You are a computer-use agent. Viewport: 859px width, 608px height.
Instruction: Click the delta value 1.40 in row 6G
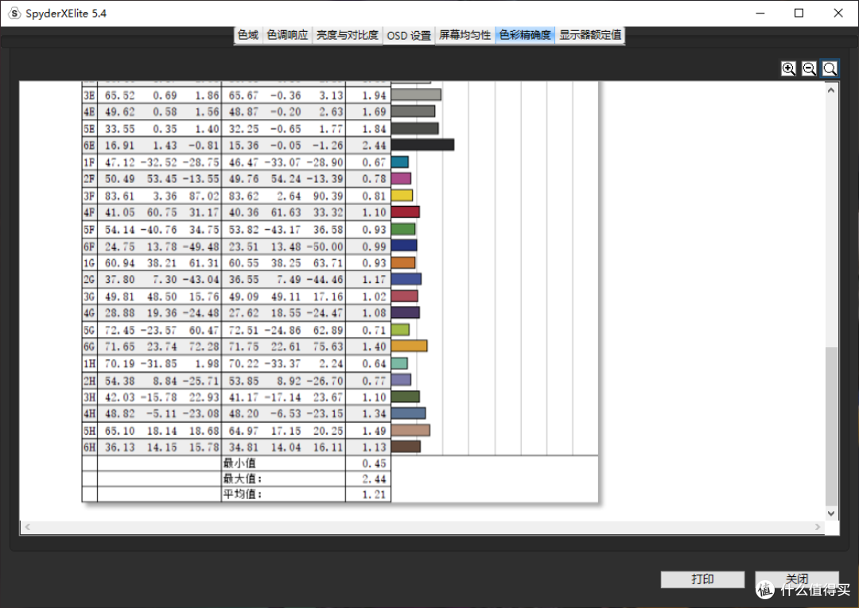coord(374,347)
